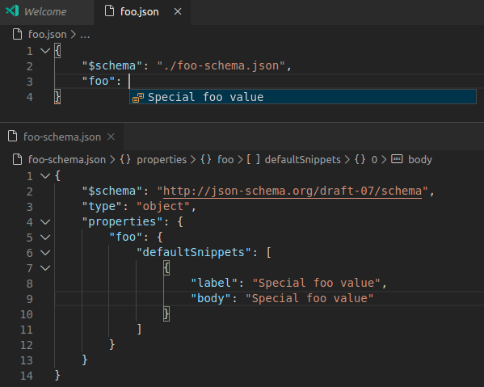The image size is (484, 387).
Task: Click the "foo" key in foo.json
Action: 99,81
